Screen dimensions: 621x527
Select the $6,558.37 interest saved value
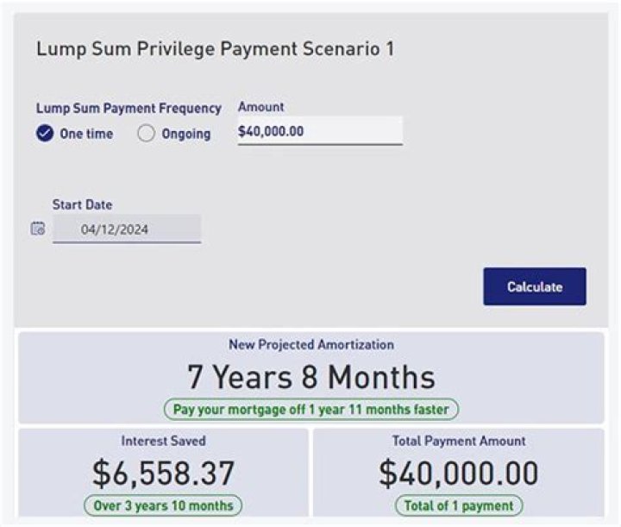(x=163, y=473)
